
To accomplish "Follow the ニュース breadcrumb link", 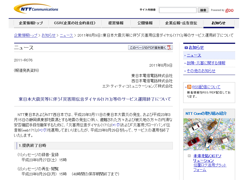I will (66, 35).
